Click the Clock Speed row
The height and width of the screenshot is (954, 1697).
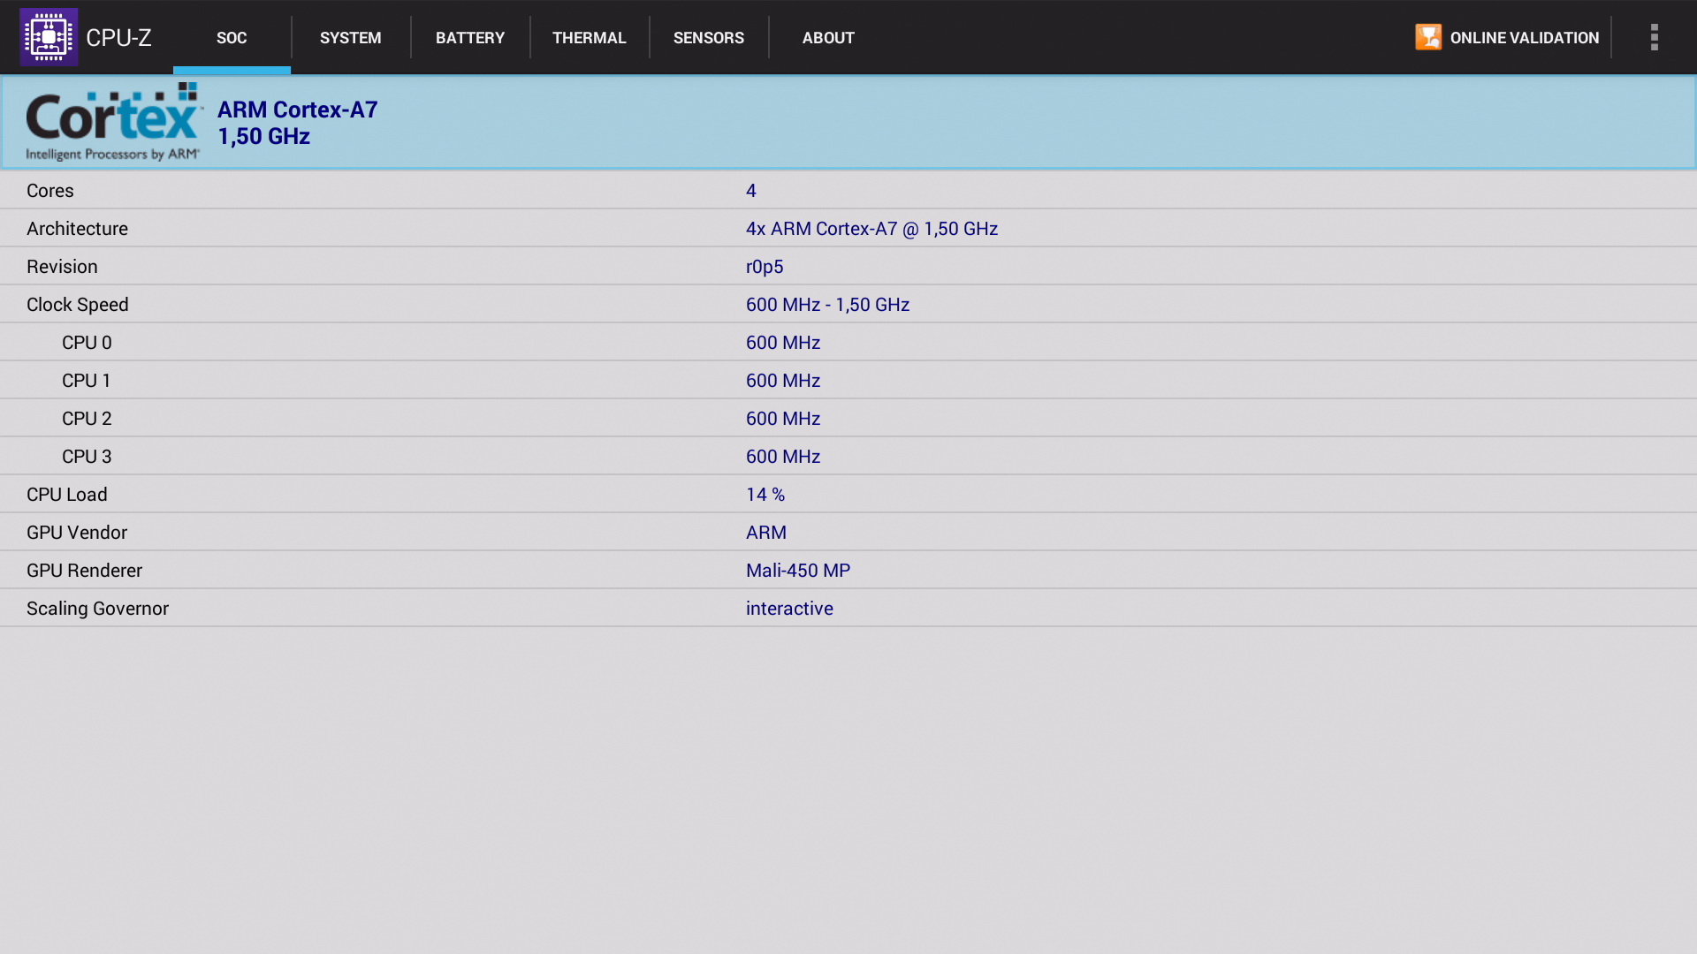(848, 305)
